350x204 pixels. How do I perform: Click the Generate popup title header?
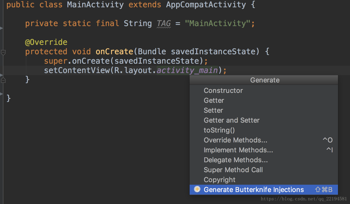265,80
